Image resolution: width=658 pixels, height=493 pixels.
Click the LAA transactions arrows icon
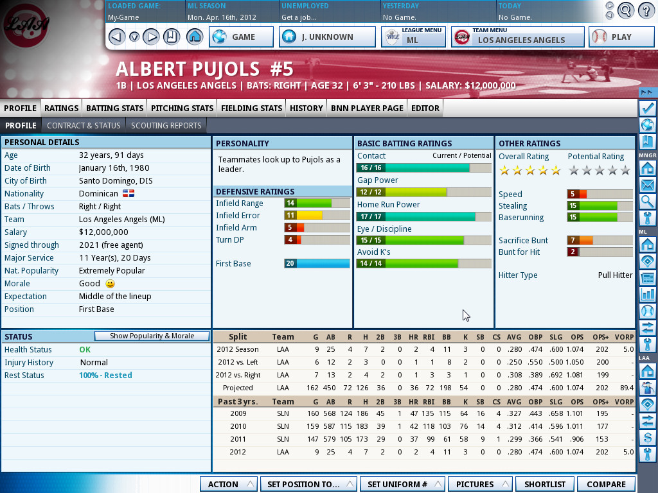tap(648, 421)
